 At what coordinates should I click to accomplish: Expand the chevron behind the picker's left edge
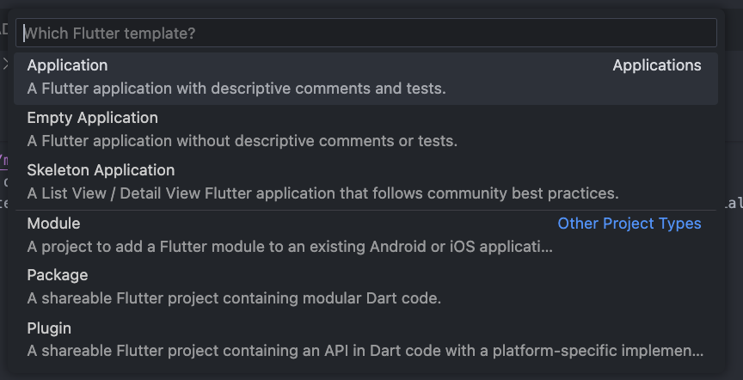pos(5,64)
